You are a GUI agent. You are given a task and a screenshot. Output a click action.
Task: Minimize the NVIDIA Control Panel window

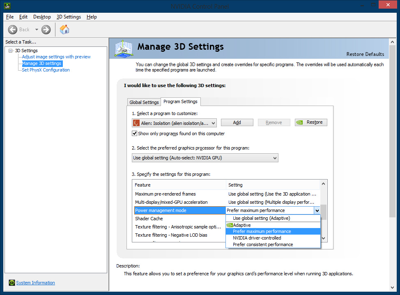(x=362, y=5)
